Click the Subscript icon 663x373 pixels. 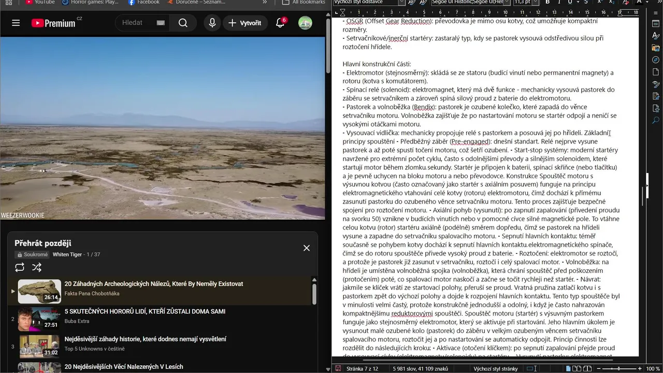612,3
